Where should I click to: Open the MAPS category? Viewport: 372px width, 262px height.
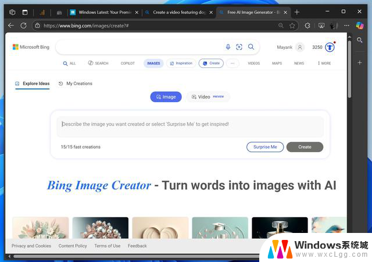pos(277,63)
